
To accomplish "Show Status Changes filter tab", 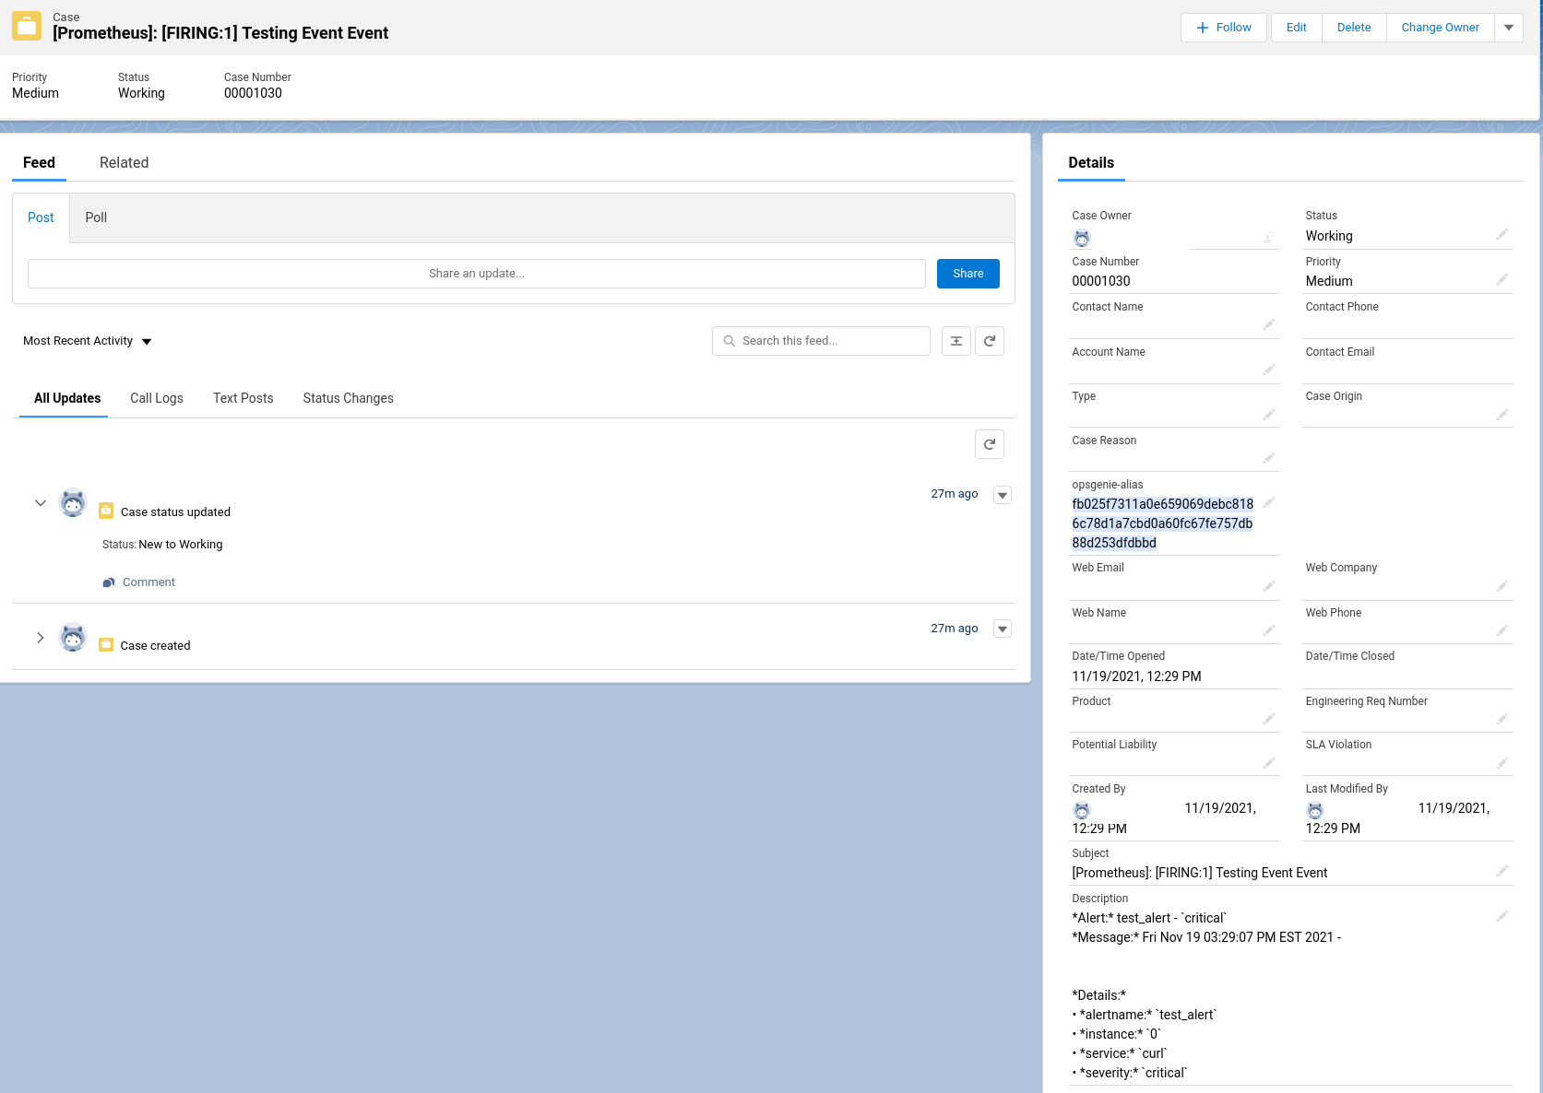I will (349, 398).
